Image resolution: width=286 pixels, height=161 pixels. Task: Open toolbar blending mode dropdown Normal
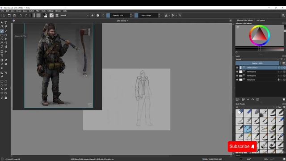coord(74,16)
